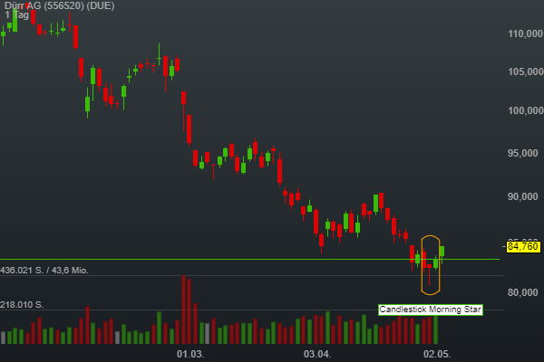Click the tallest red volume bar
The image size is (544, 362).
pos(183,310)
